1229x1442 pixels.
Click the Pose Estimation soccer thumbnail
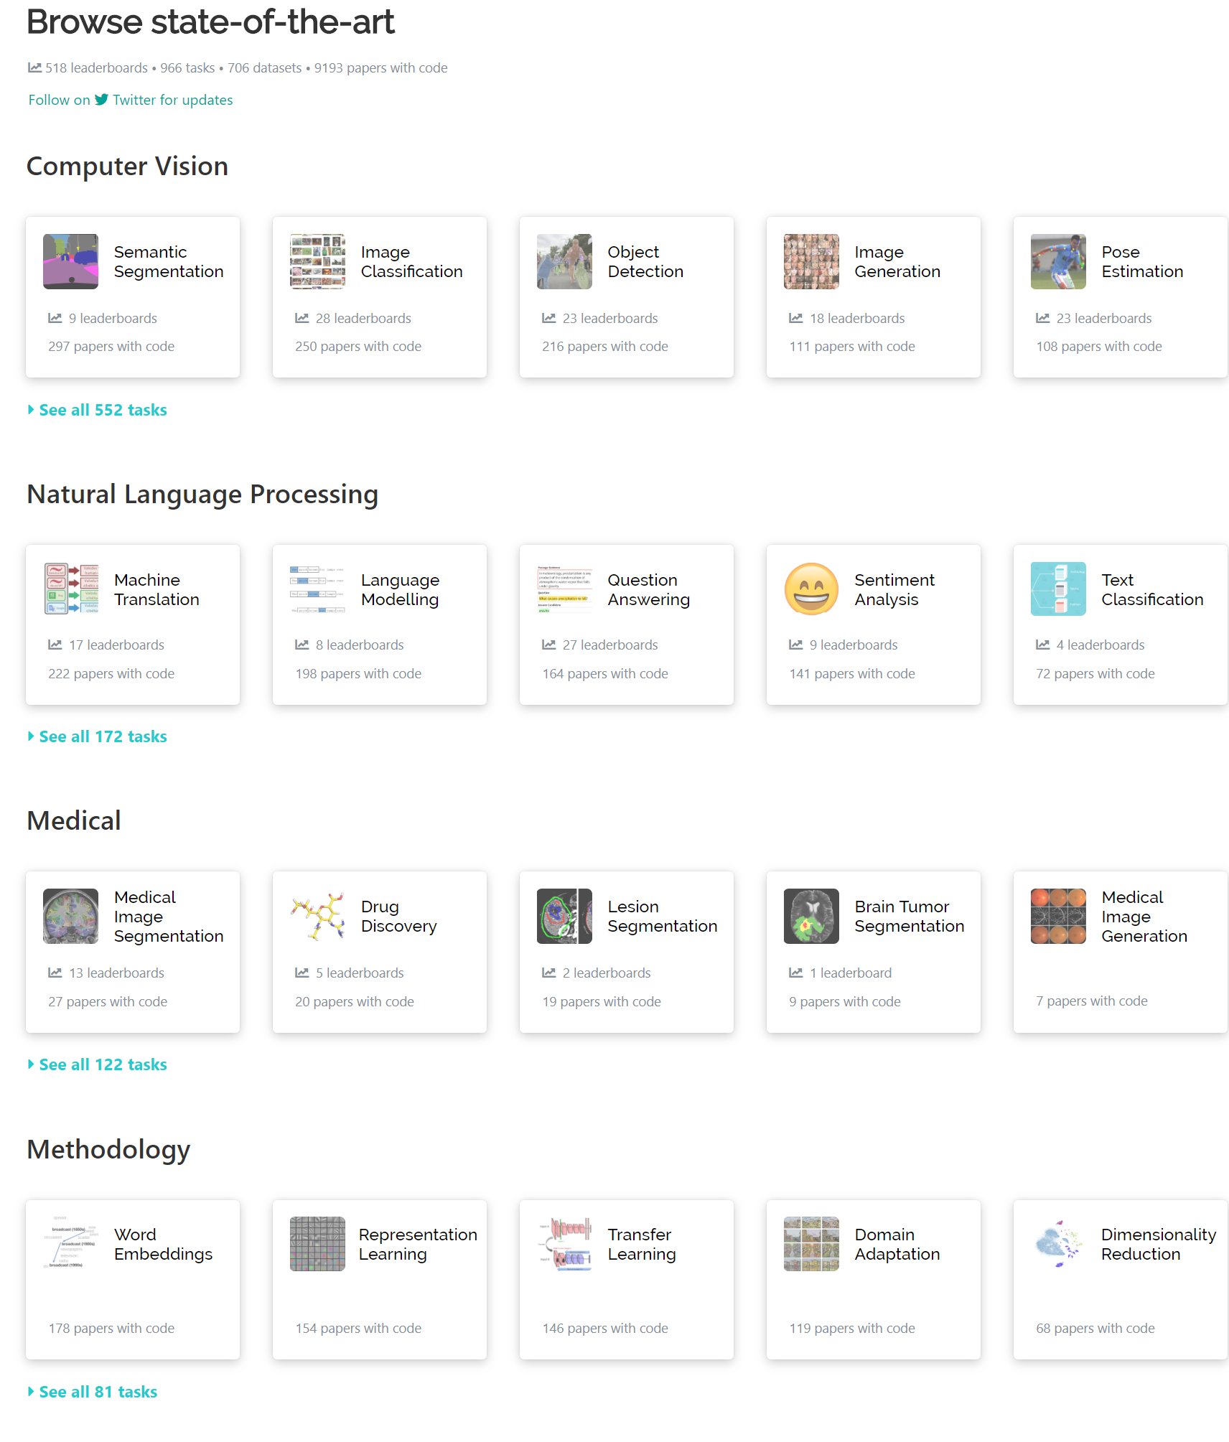point(1058,261)
